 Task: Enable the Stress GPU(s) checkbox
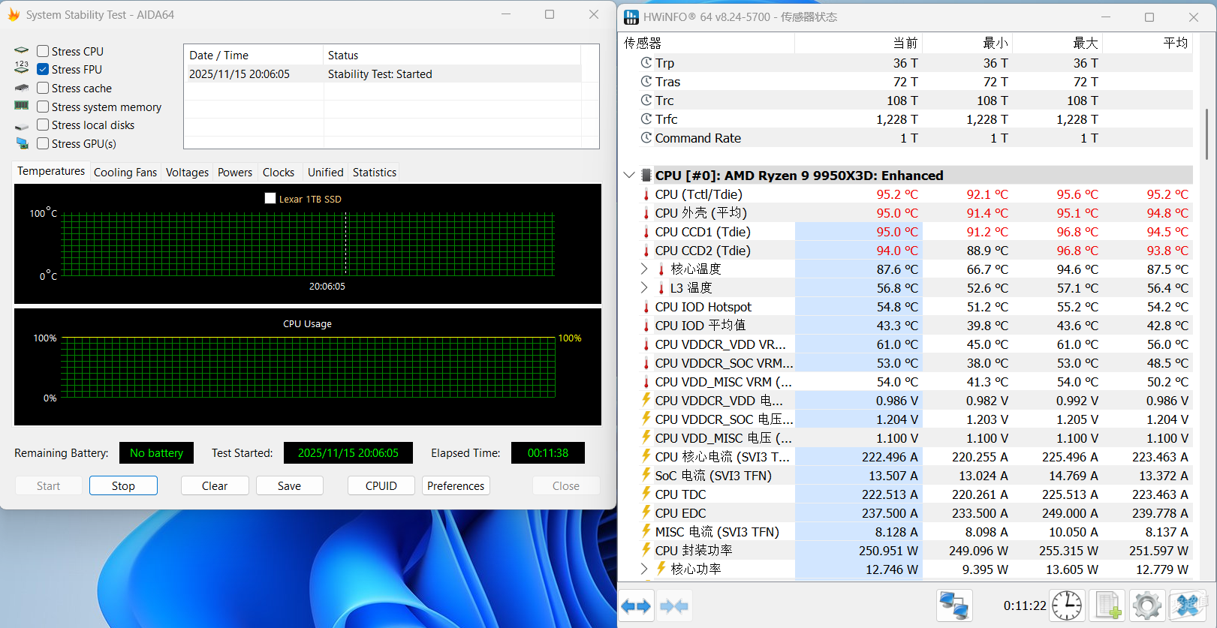click(44, 143)
